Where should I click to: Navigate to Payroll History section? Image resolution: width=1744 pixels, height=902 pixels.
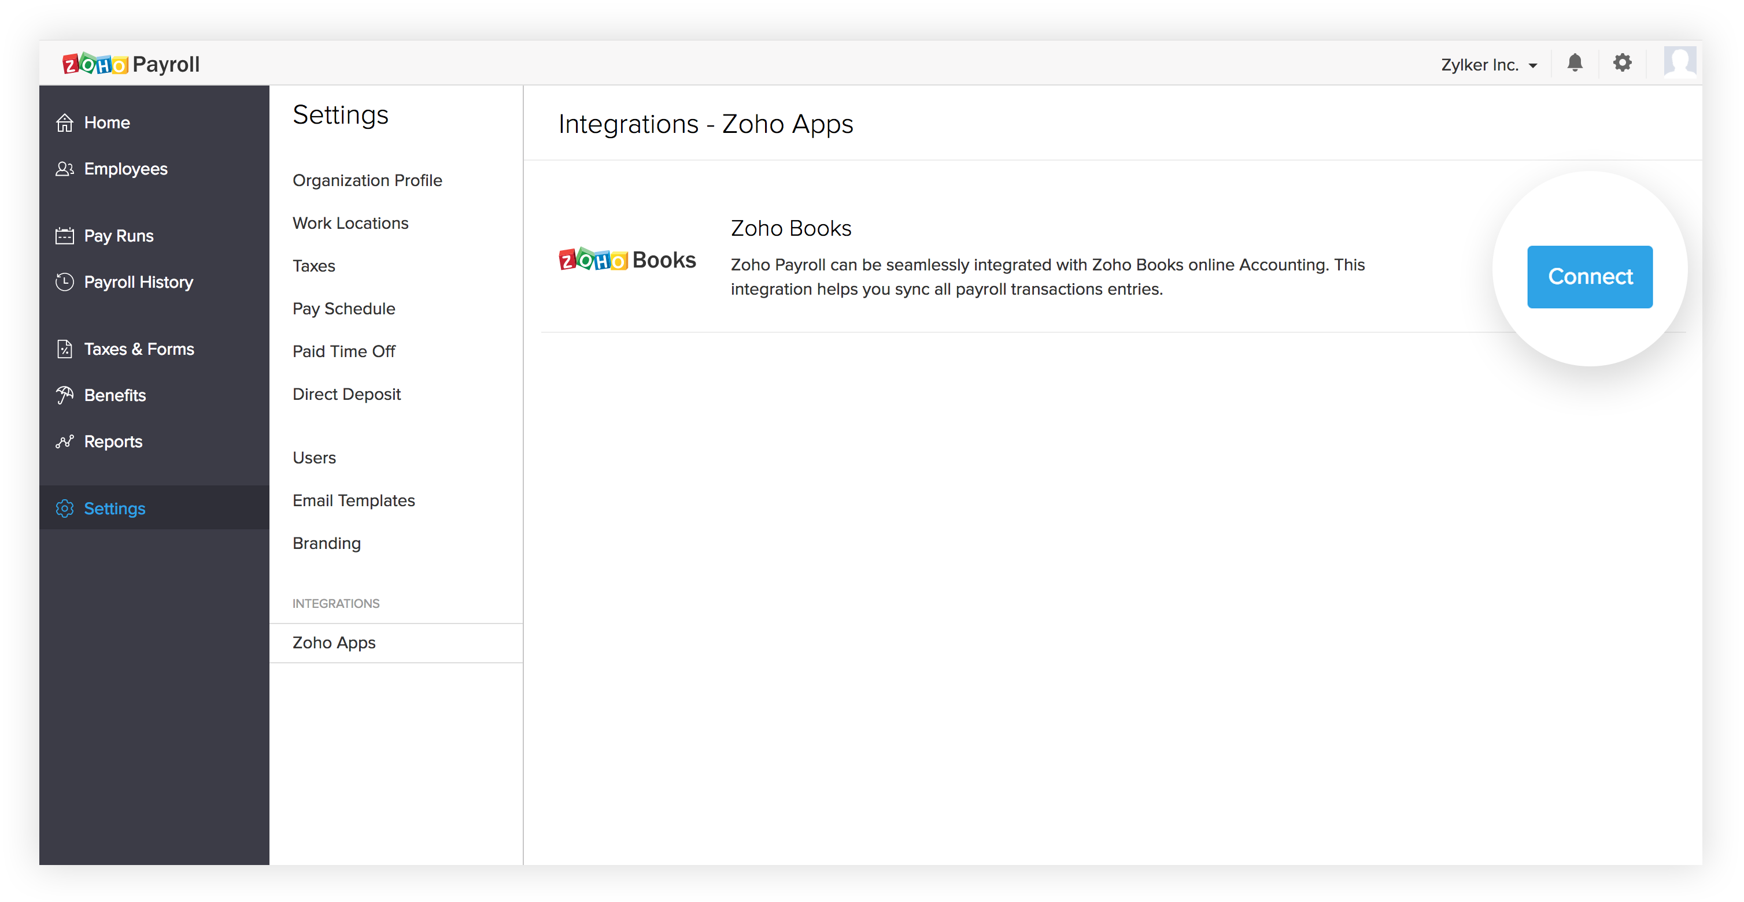click(137, 281)
